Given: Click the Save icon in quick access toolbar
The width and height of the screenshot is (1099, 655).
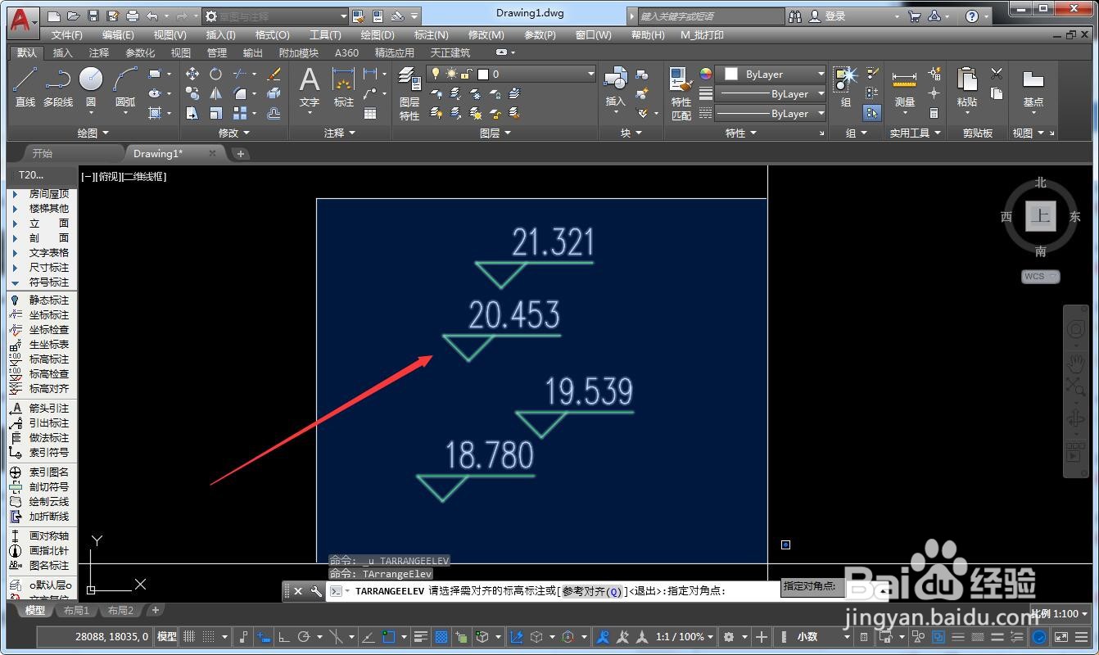Looking at the screenshot, I should click(x=93, y=16).
